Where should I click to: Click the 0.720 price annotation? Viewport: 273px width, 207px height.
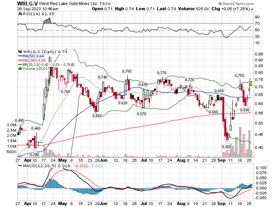[190, 80]
